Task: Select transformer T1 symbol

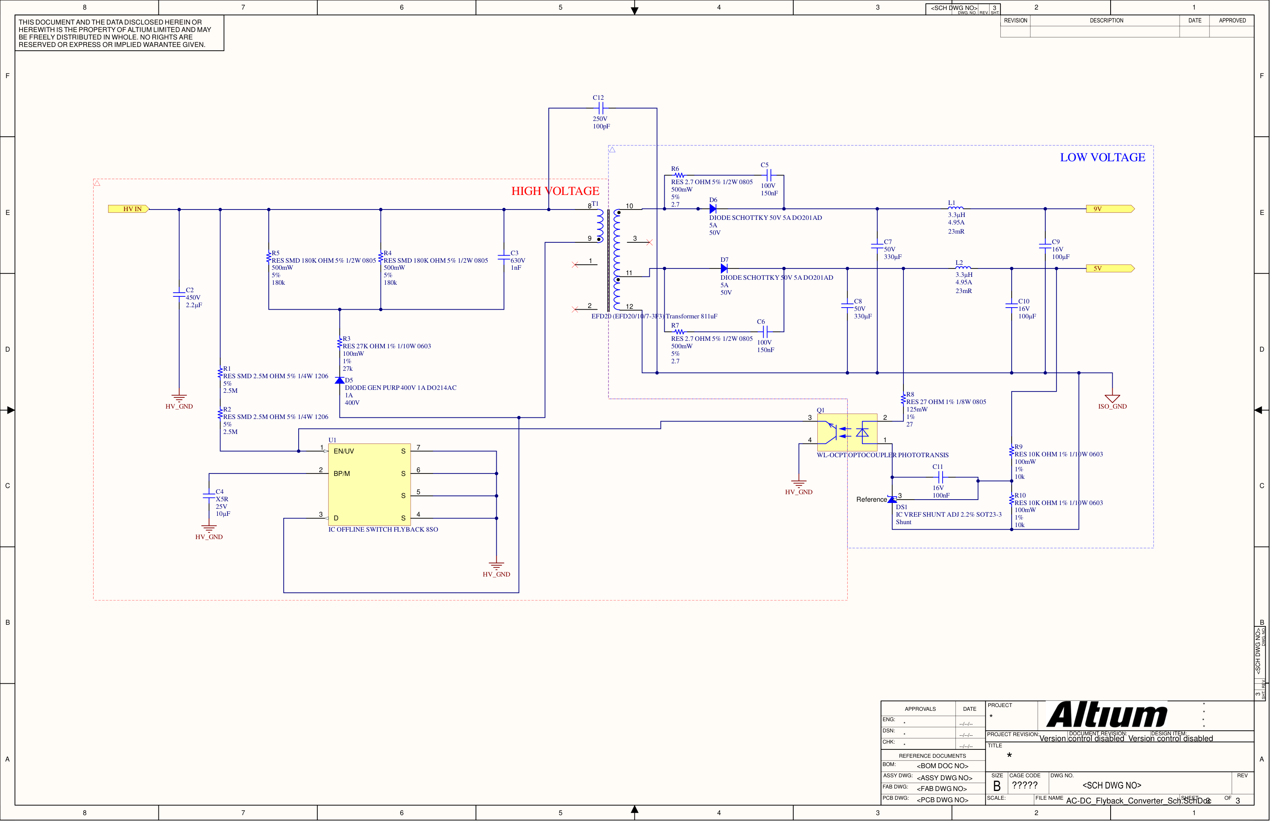Action: click(609, 259)
